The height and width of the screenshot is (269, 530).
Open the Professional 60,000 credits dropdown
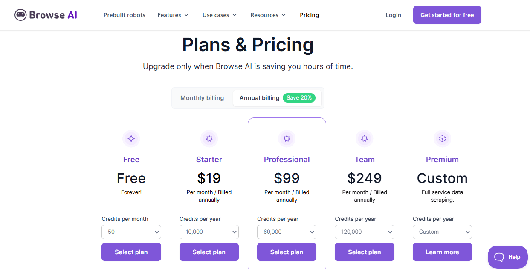coord(287,232)
